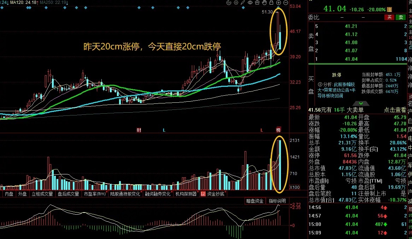The image size is (412, 239).
Task: Select the feather drawing tool icon
Action: [x=243, y=2]
